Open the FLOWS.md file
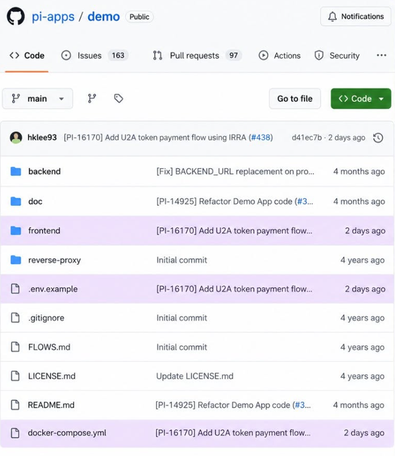This screenshot has width=395, height=456. tap(49, 347)
